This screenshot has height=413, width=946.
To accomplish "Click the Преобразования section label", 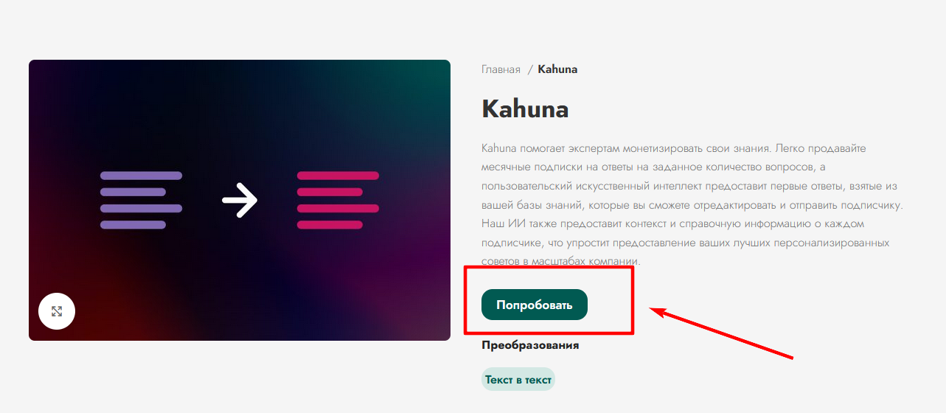I will (530, 345).
